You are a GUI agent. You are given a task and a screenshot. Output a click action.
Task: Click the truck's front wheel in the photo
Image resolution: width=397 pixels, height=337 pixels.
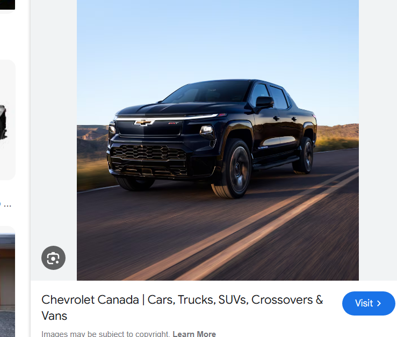pos(233,169)
